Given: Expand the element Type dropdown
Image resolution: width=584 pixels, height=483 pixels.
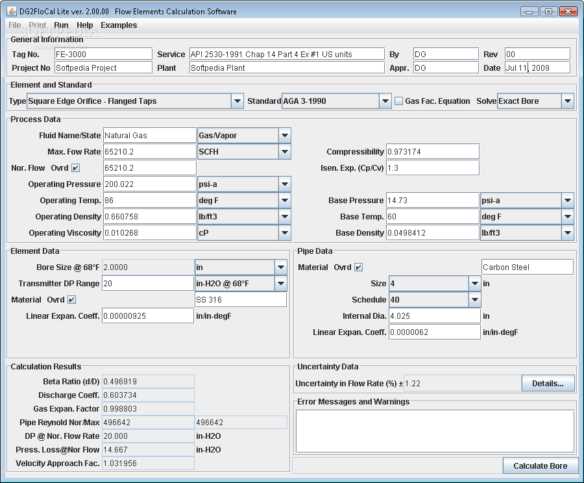Looking at the screenshot, I should point(237,101).
